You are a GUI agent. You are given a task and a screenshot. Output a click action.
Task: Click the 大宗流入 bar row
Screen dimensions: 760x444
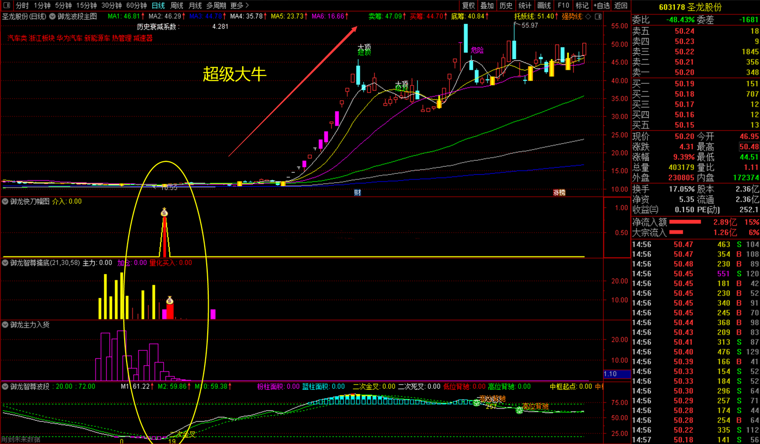pos(695,233)
